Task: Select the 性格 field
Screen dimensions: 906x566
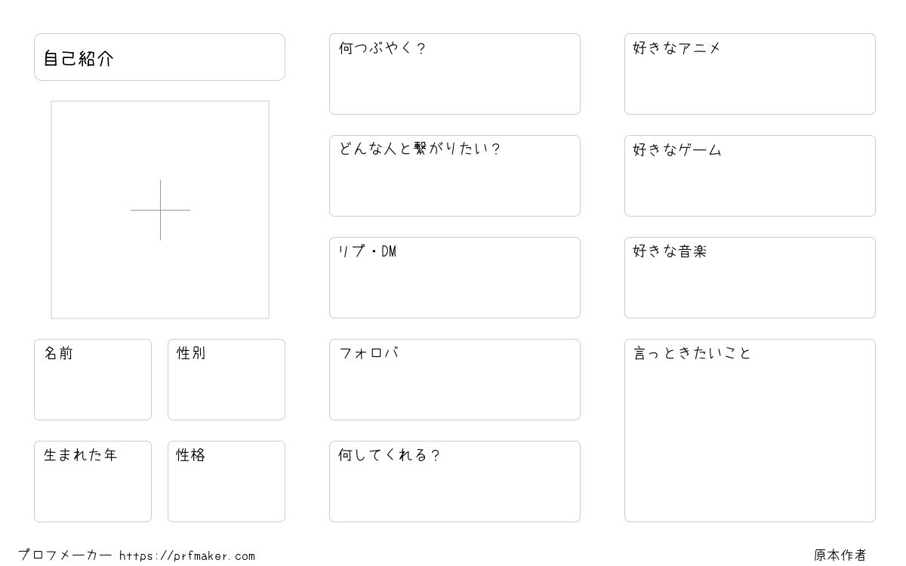Action: coord(226,481)
